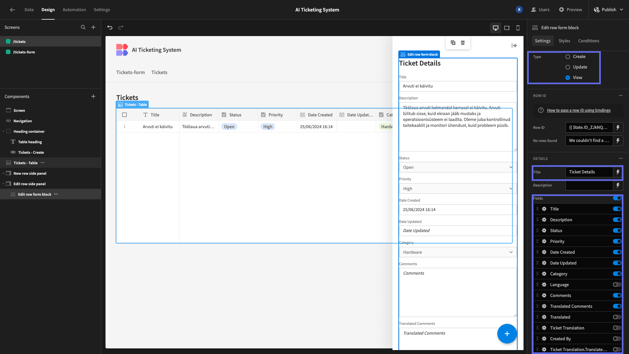Screen dimensions: 629x354
Task: Click the Preview button
Action: pos(570,10)
